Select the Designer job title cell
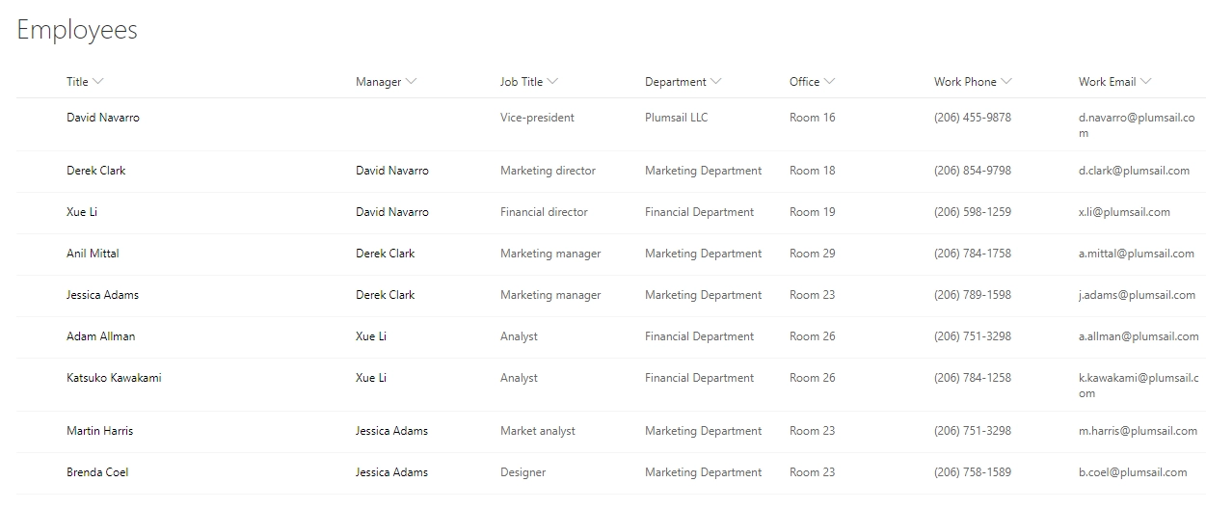 523,472
